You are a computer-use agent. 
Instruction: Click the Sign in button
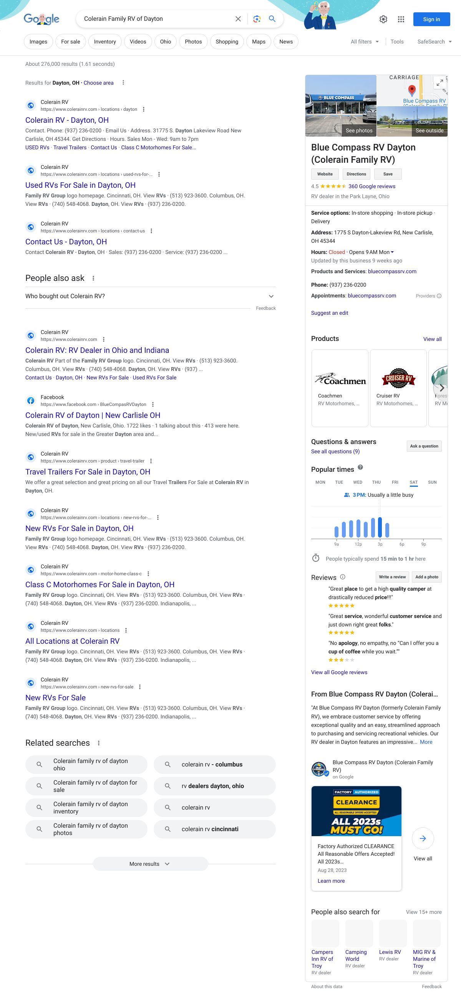click(431, 19)
